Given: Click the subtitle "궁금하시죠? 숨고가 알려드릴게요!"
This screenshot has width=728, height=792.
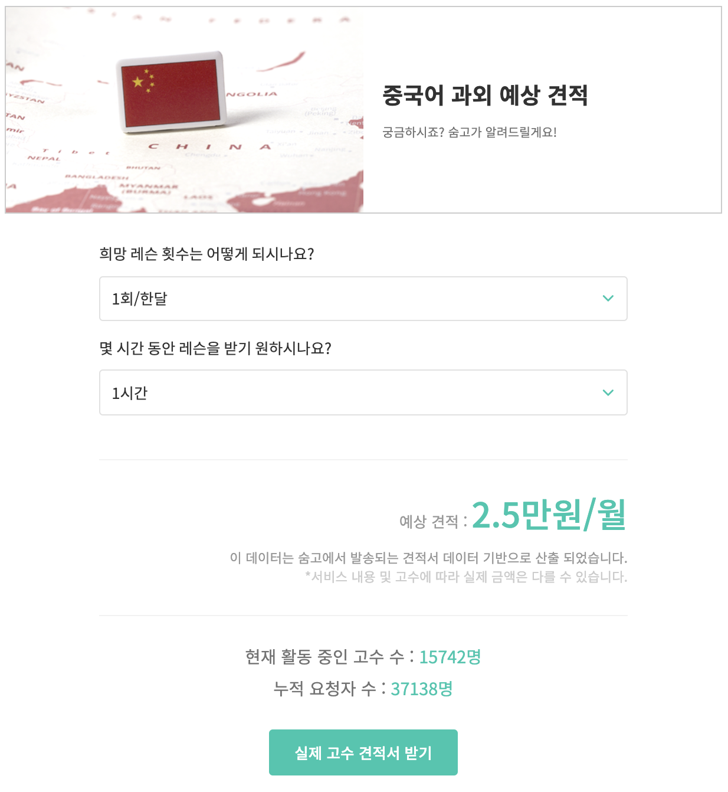Looking at the screenshot, I should coord(470,132).
